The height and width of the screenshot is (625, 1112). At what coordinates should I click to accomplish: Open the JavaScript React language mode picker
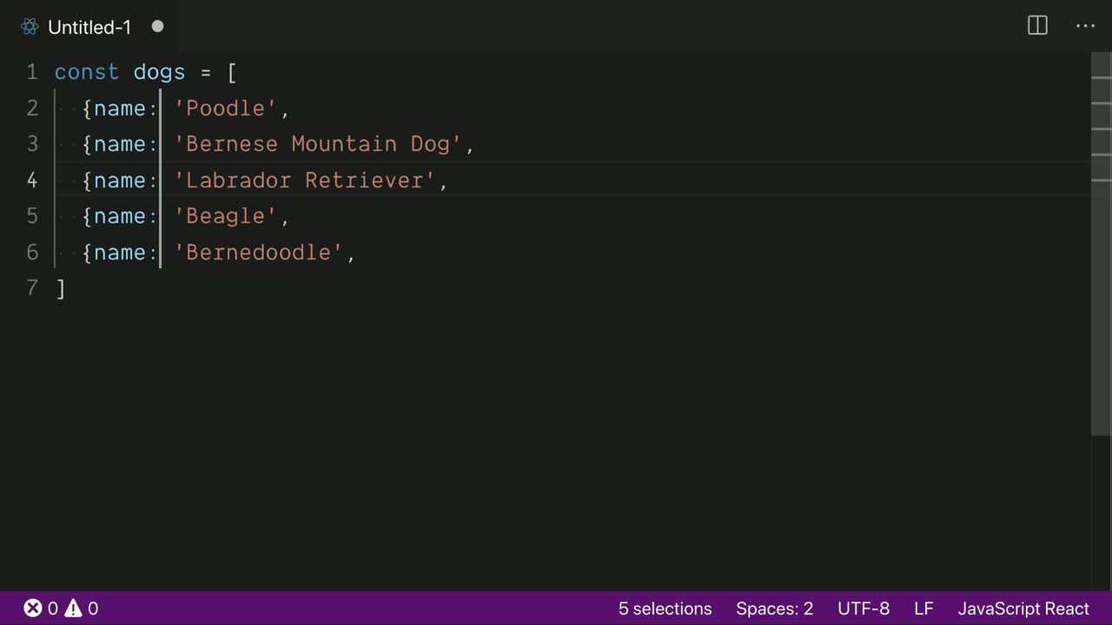coord(1023,608)
